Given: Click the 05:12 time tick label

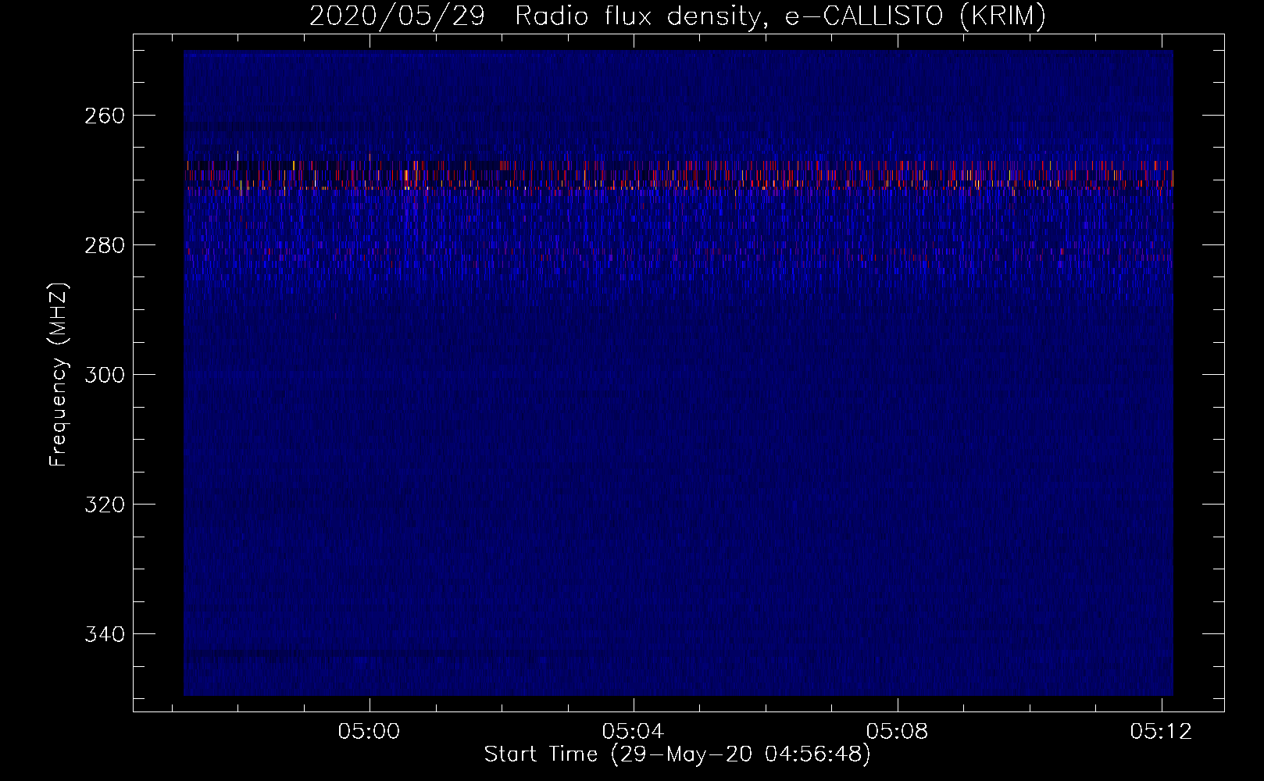Looking at the screenshot, I should pos(1162,731).
